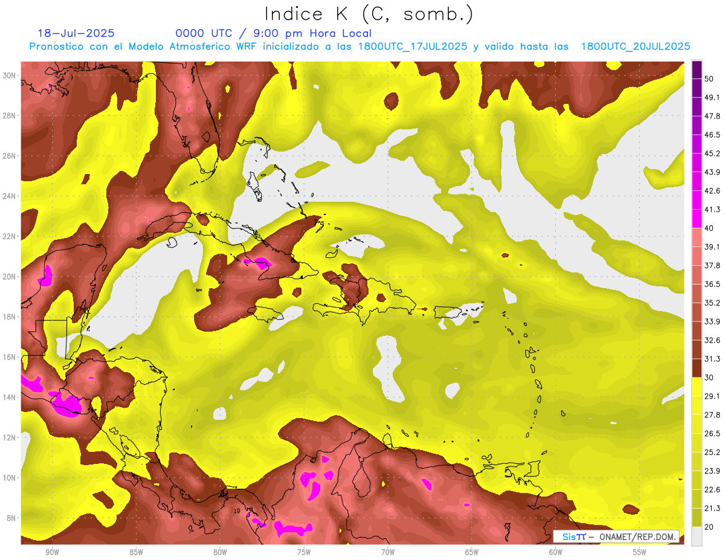The image size is (725, 560).
Task: Click the darkest purple legend swatch above 50
Action: coord(697,69)
